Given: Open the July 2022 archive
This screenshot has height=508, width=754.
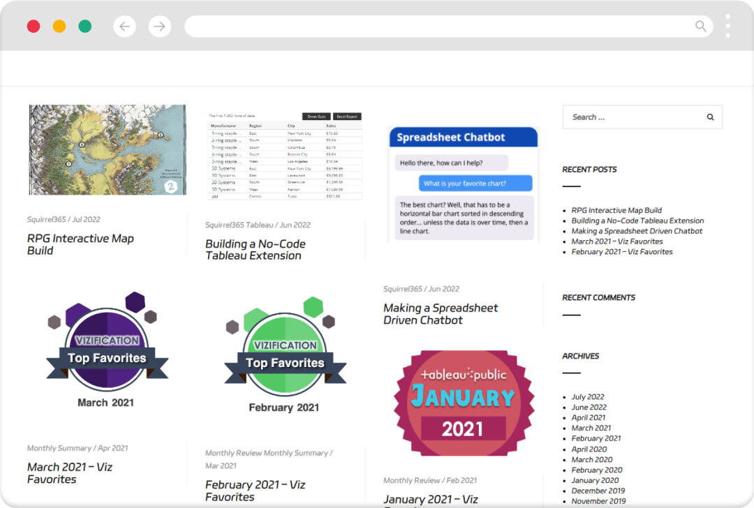Looking at the screenshot, I should coord(588,396).
